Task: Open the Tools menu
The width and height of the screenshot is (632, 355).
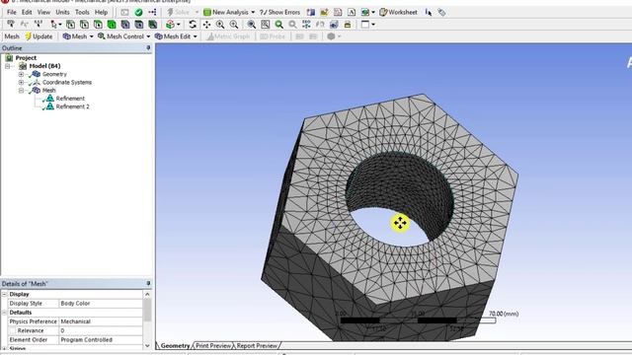Action: pos(82,12)
